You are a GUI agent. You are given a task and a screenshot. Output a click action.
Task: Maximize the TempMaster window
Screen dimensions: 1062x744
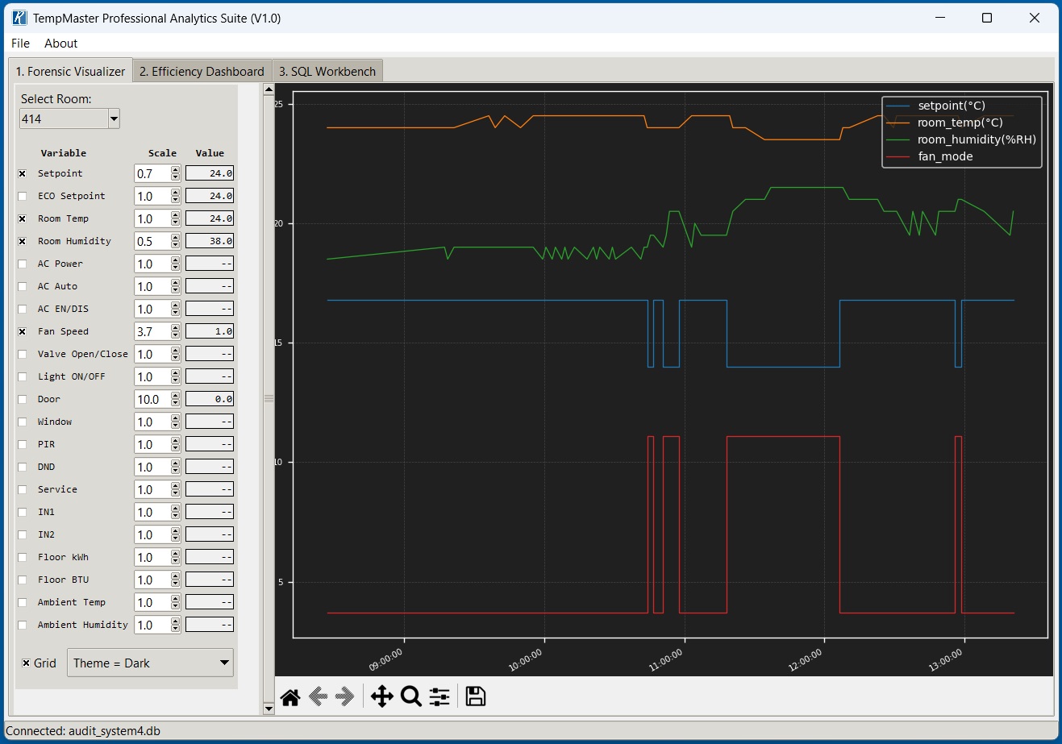coord(987,18)
